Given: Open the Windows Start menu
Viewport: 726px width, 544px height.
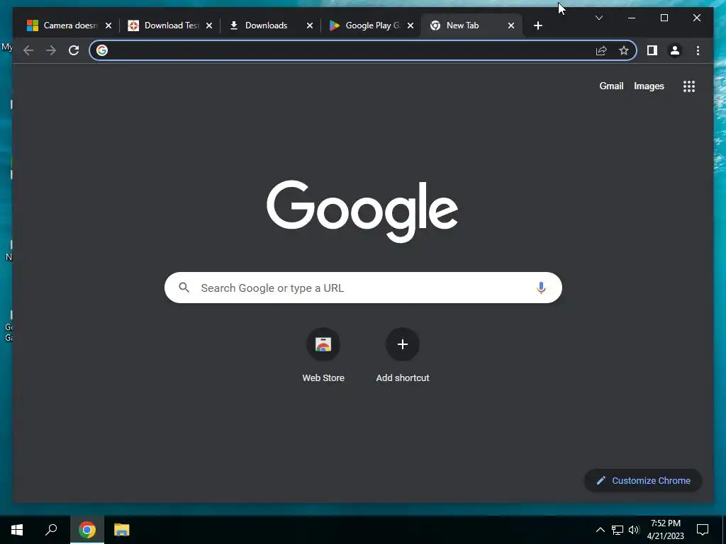Looking at the screenshot, I should point(17,530).
